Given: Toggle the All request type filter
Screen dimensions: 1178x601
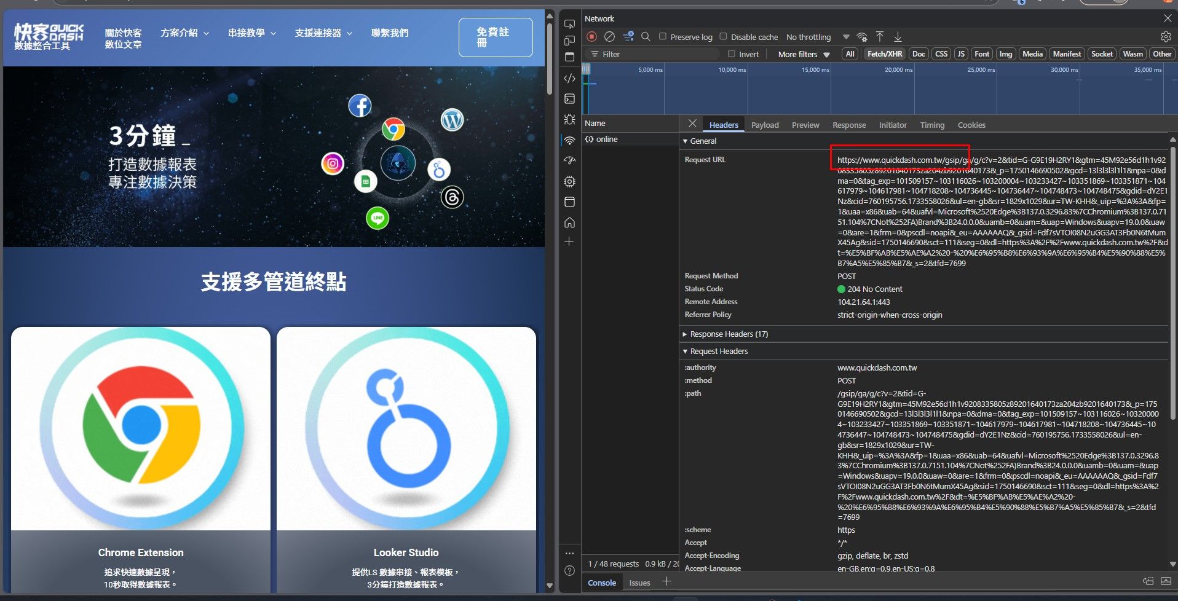Looking at the screenshot, I should click(x=850, y=54).
